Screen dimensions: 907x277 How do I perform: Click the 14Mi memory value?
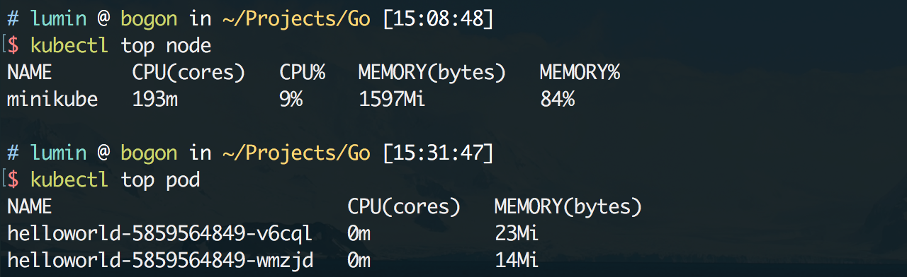[517, 261]
